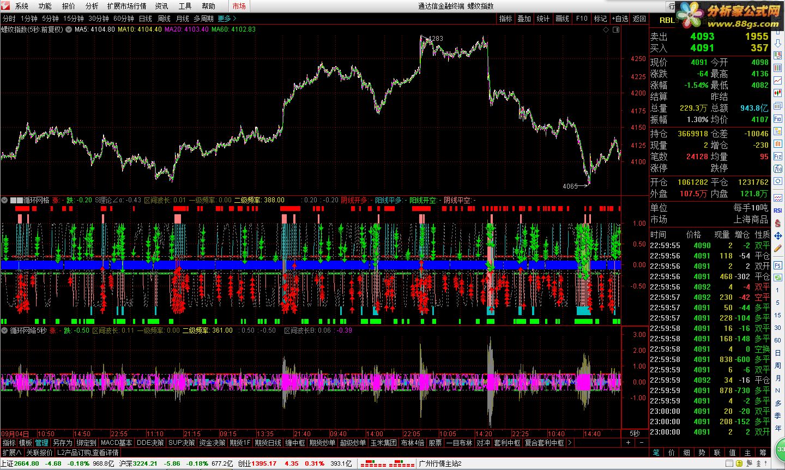
Task: Open the 扩展市场行情 menu
Action: tap(126, 6)
